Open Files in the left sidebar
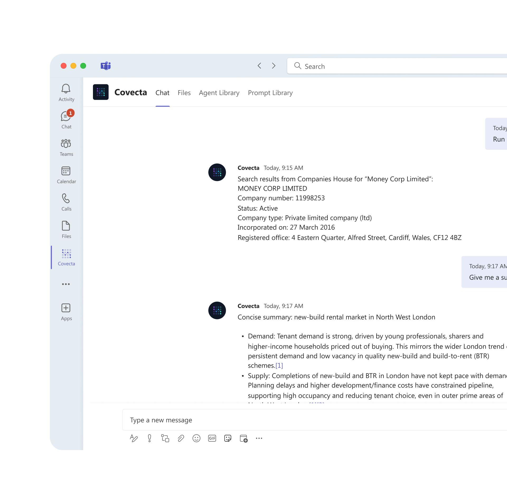Screen dimensions: 507x504 [66, 229]
